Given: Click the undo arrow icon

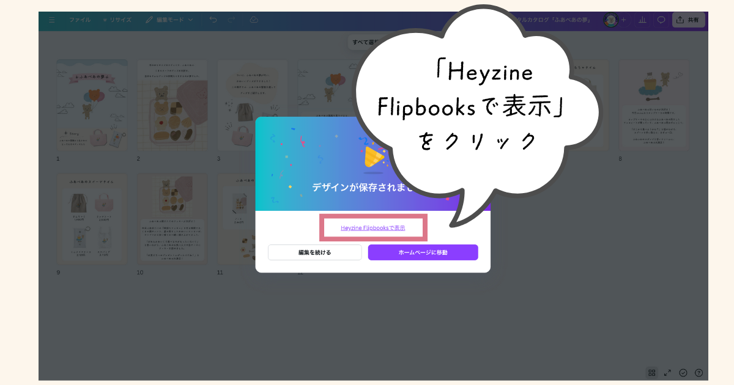Looking at the screenshot, I should click(212, 20).
